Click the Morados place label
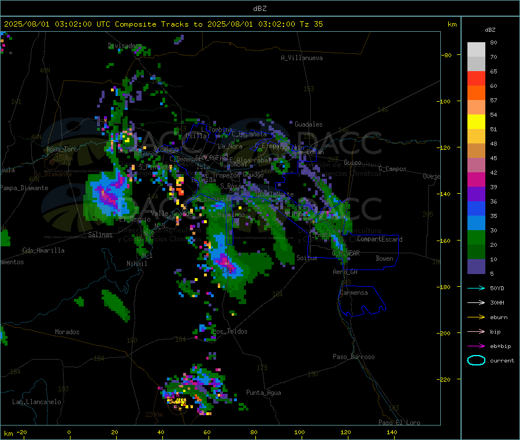Viewport: 520px width, 440px height. pos(67,332)
